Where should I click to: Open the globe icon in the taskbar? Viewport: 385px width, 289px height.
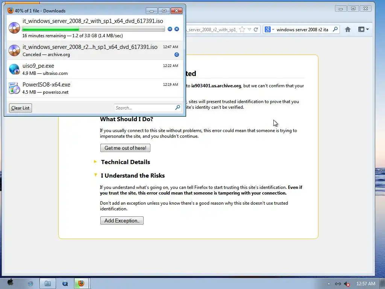point(30,284)
